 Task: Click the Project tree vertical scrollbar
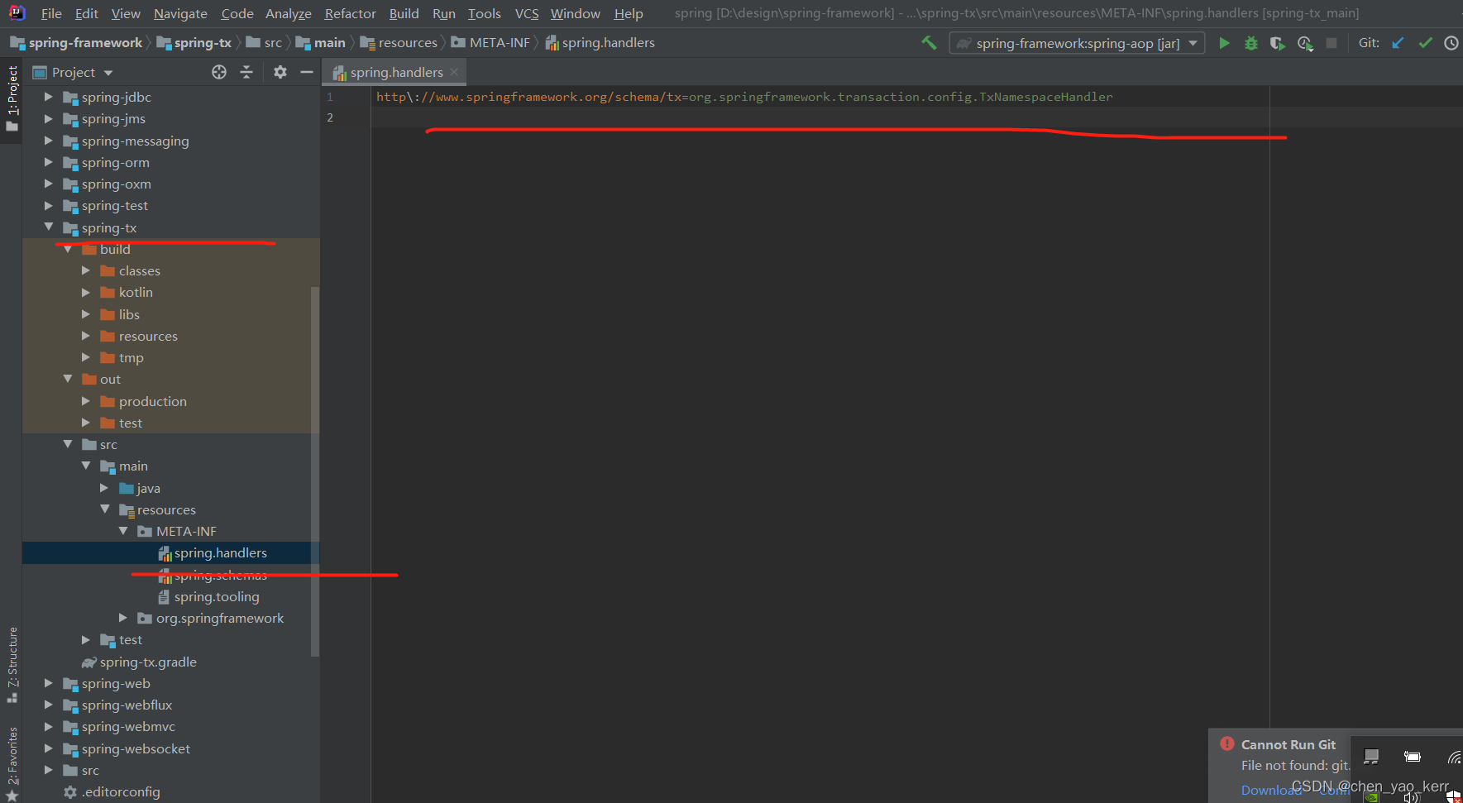click(314, 471)
